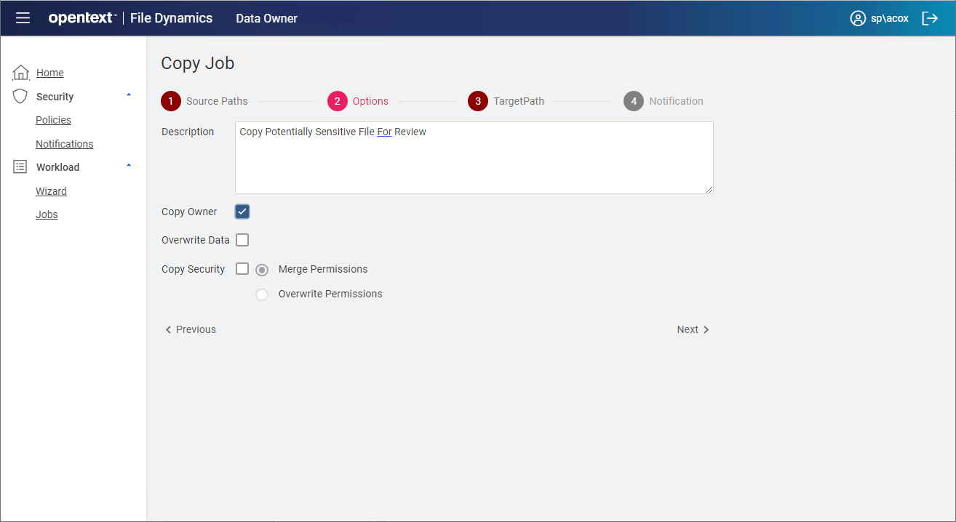
Task: Click step 4 Notification circle
Action: point(634,101)
